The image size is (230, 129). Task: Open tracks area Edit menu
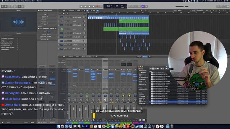(64, 11)
